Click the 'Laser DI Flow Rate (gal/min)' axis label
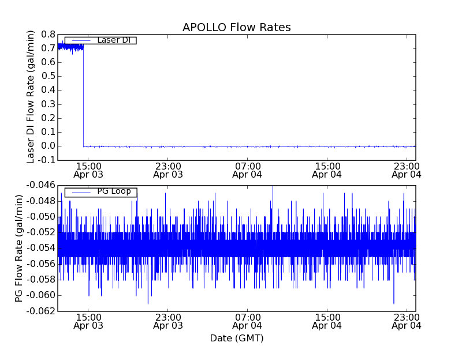The height and width of the screenshot is (346, 462). 31,97
